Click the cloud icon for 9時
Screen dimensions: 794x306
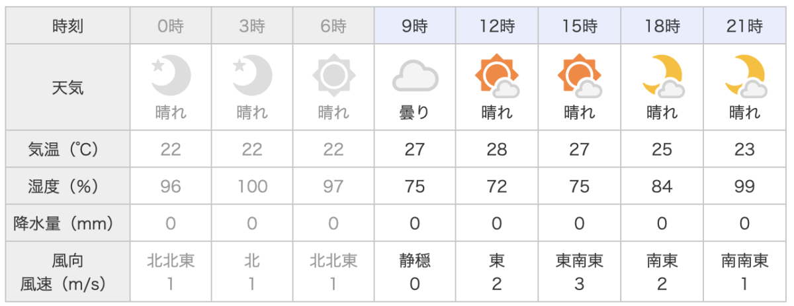(x=416, y=76)
